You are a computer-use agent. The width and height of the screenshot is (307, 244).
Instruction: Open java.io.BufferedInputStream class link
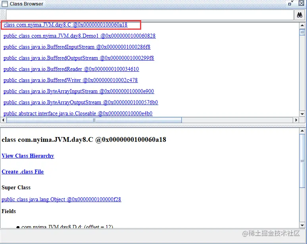pyautogui.click(x=77, y=47)
